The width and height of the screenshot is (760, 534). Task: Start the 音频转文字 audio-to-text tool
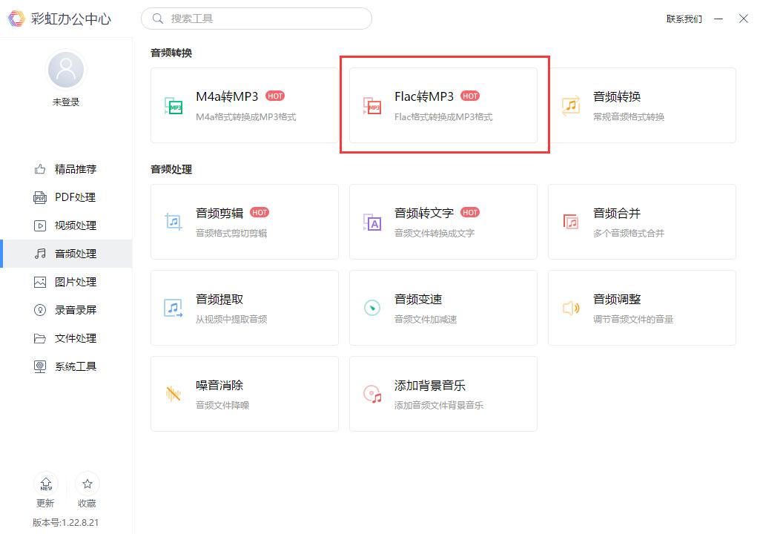pyautogui.click(x=443, y=222)
